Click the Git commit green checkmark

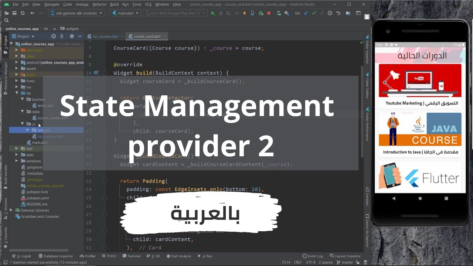coord(314,13)
